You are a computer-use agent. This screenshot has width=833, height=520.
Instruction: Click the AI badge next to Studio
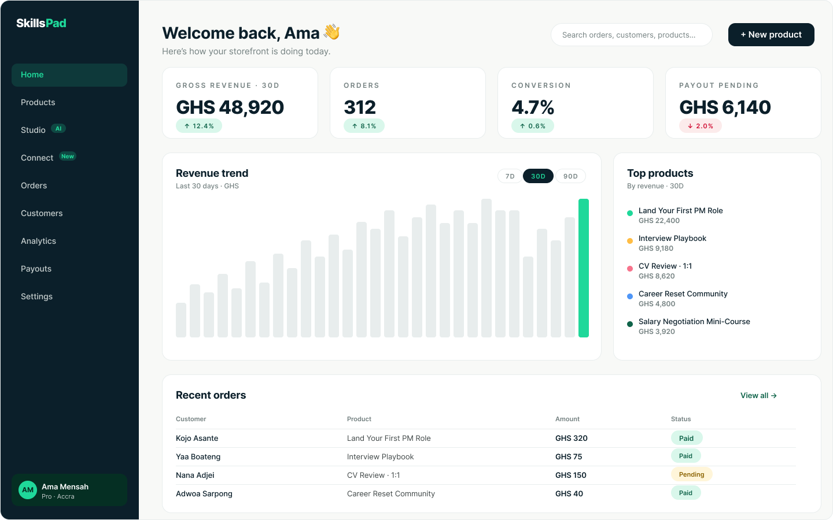click(58, 129)
